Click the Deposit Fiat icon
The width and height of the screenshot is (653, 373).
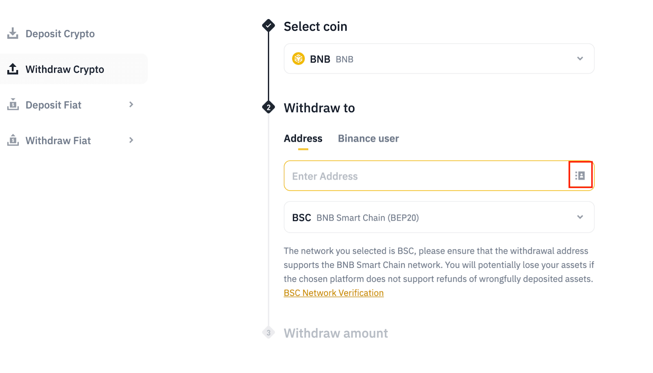coord(13,105)
